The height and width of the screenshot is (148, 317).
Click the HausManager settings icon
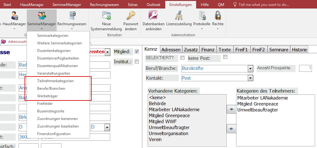pos(14,16)
